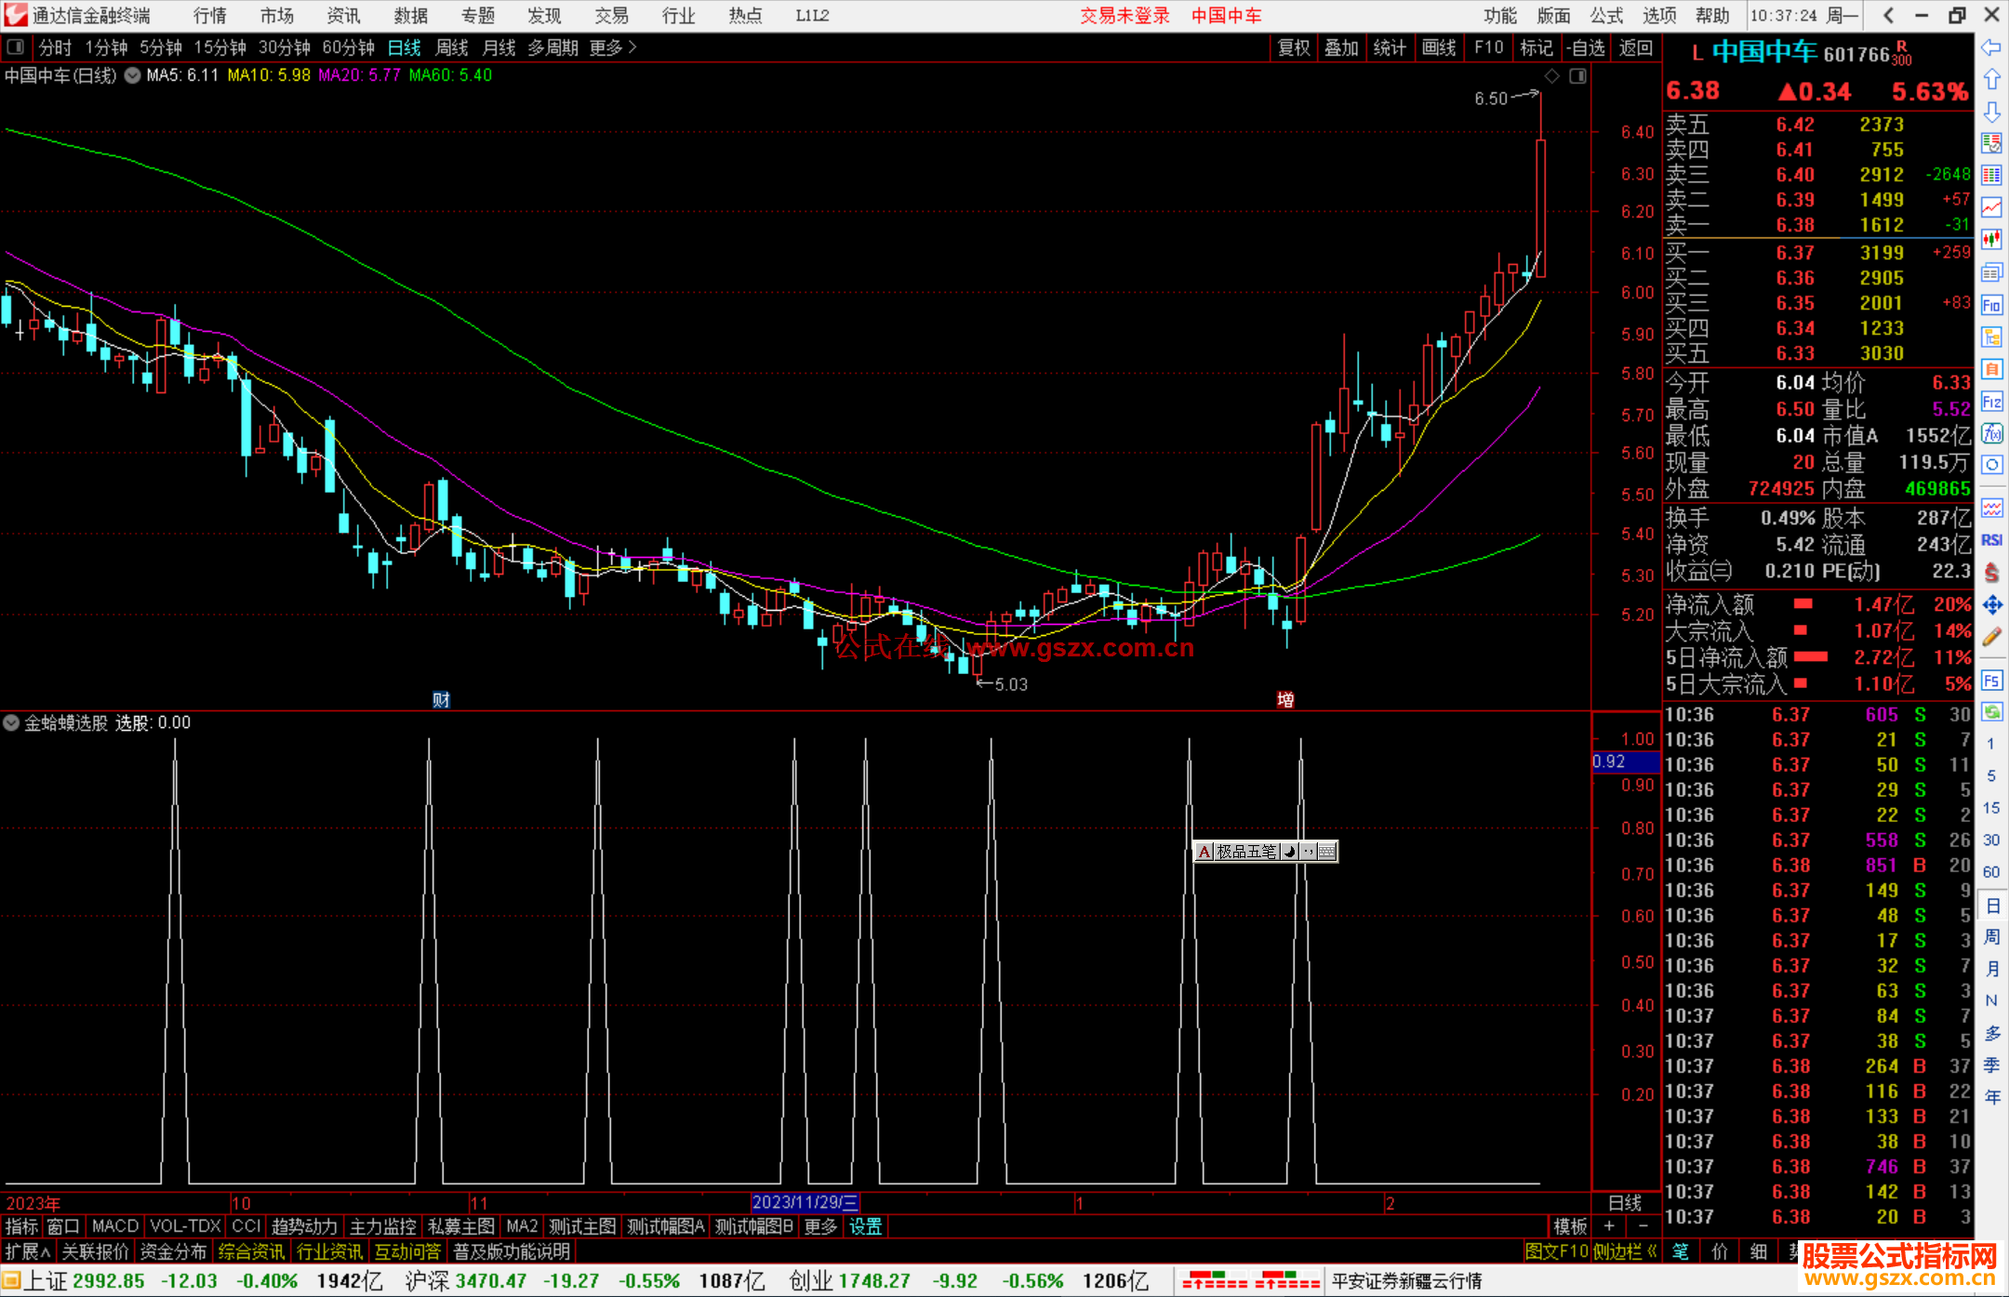Toggle round button next to 中国中车(日线)
The height and width of the screenshot is (1297, 2009).
point(133,75)
